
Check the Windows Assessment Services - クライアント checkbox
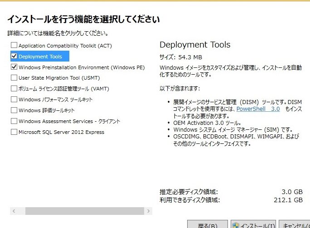pyautogui.click(x=14, y=121)
